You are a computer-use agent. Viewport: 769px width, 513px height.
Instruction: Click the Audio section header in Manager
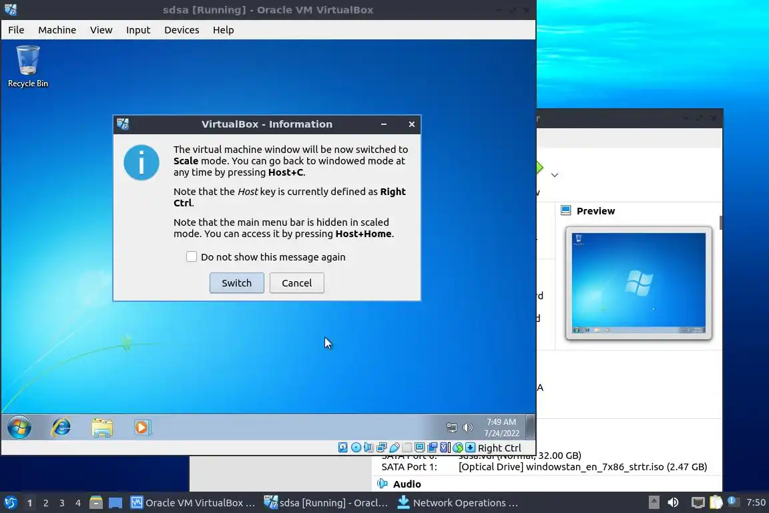pos(407,484)
